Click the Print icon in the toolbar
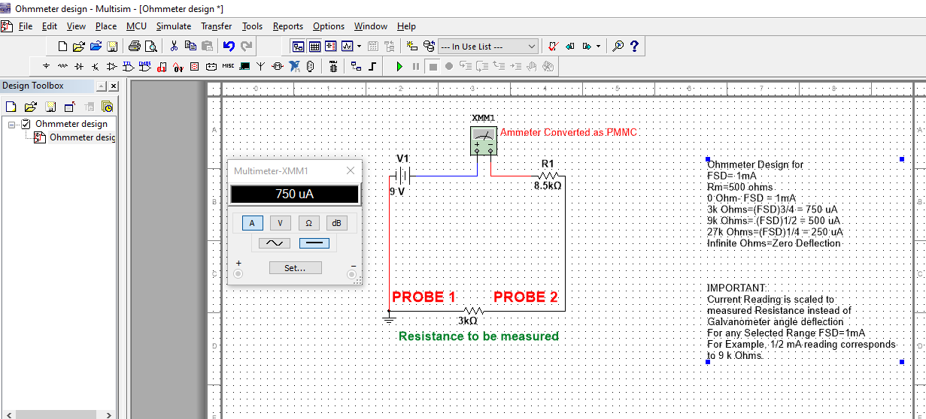926x419 pixels. 134,47
